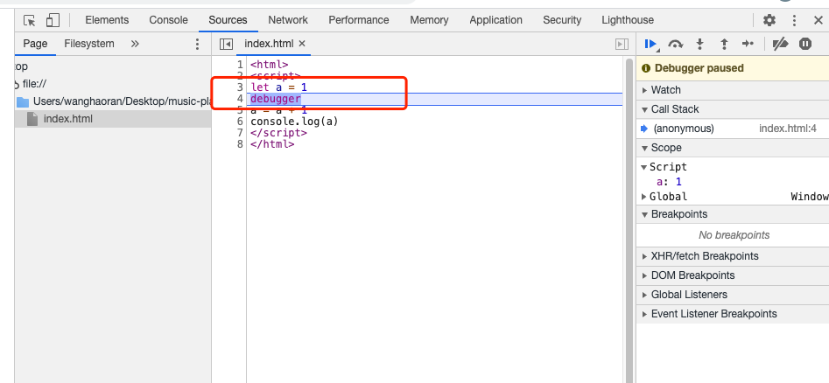Deactivate all breakpoints
Image resolution: width=829 pixels, height=383 pixels.
click(x=780, y=45)
